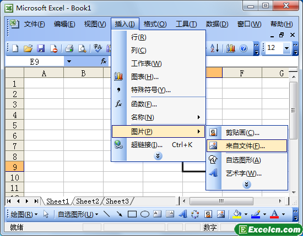This screenshot has width=303, height=236.
Task: Select 函数(F)... function menu item
Action: point(158,104)
